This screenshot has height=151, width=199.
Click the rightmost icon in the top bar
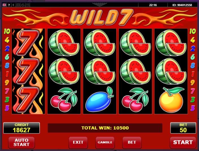click(x=27, y=5)
